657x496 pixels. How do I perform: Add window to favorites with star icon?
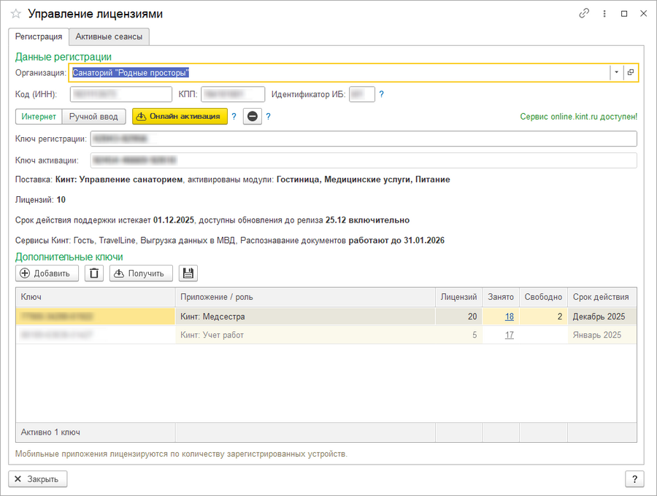(16, 14)
